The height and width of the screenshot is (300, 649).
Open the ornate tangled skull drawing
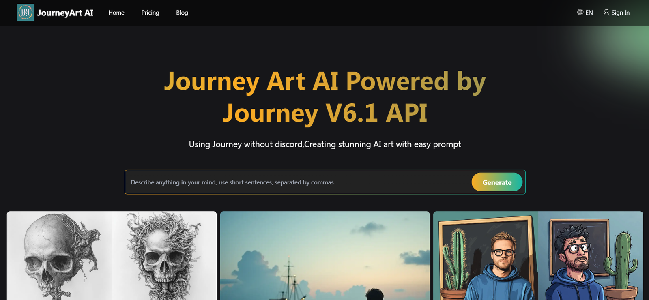(x=164, y=256)
